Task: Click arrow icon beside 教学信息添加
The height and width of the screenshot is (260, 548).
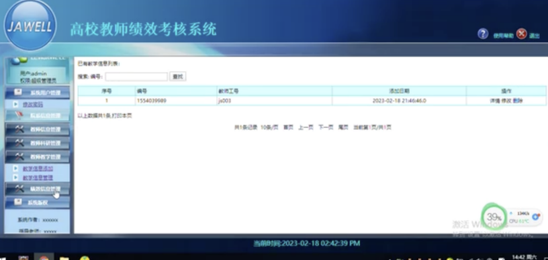Action: (x=16, y=169)
